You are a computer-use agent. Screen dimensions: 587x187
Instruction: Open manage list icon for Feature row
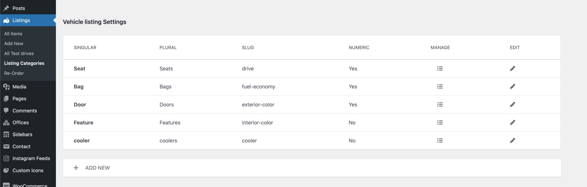(x=440, y=123)
